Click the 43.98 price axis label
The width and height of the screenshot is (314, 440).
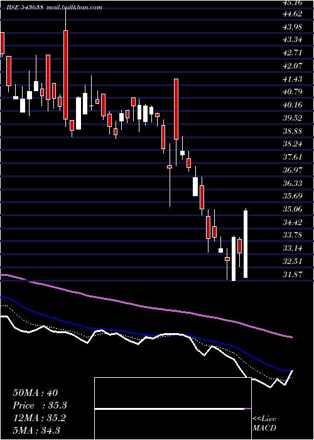(293, 26)
